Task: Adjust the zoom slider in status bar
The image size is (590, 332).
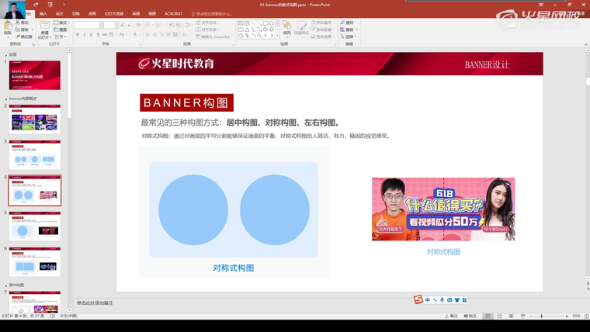Action: (x=541, y=316)
